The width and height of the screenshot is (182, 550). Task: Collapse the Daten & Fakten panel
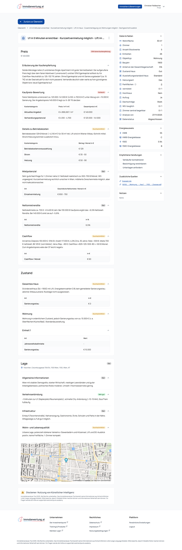coord(161,36)
